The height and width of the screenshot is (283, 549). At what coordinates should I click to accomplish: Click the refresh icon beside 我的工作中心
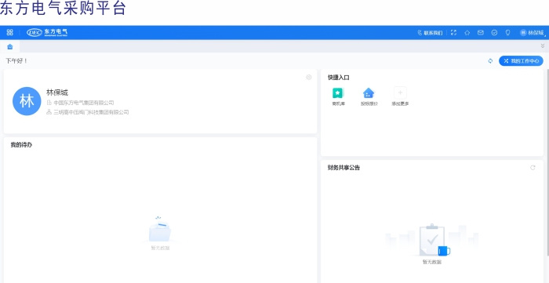(x=490, y=61)
